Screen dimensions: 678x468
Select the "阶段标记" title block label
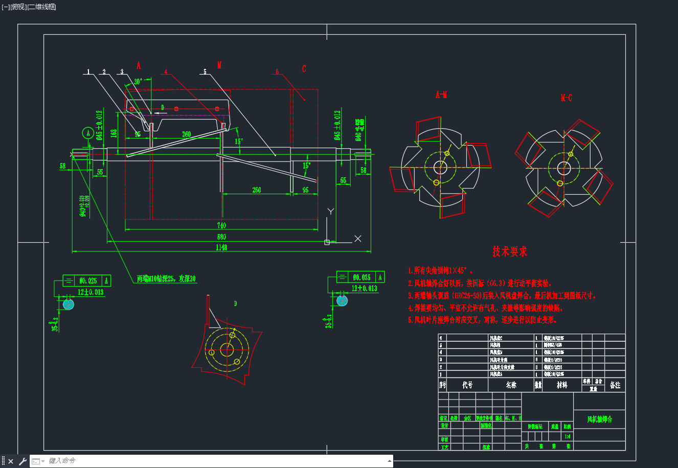point(535,426)
